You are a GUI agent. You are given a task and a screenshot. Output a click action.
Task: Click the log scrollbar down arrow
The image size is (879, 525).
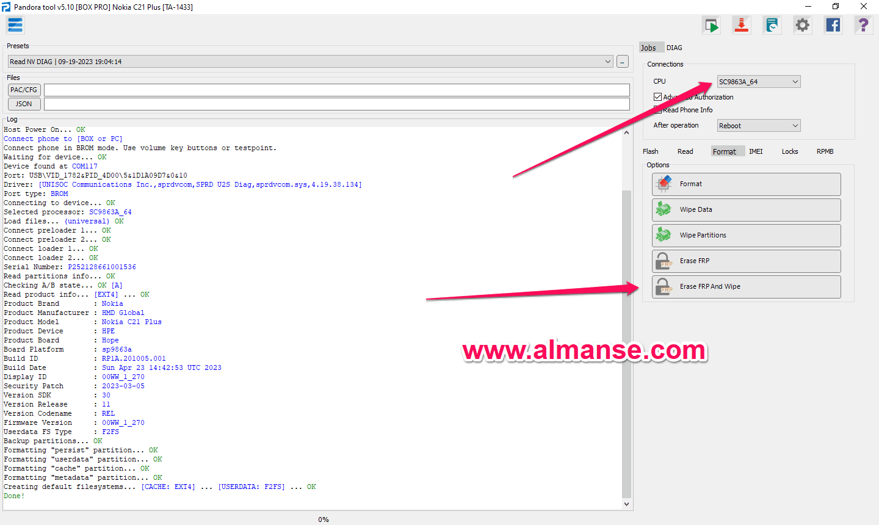(626, 504)
